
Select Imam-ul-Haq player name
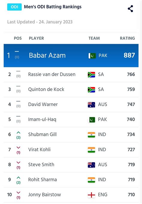pos(42,120)
